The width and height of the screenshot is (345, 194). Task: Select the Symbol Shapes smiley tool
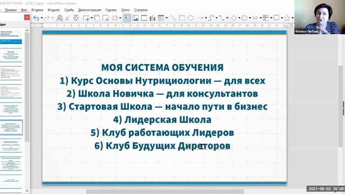click(x=244, y=18)
